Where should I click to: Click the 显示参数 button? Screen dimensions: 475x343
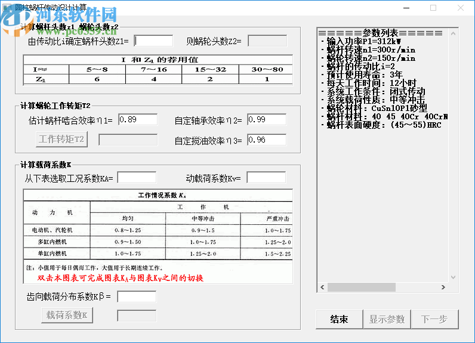point(387,319)
